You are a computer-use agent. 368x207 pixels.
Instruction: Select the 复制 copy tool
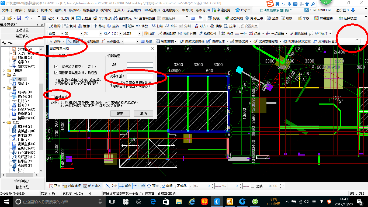point(70,26)
